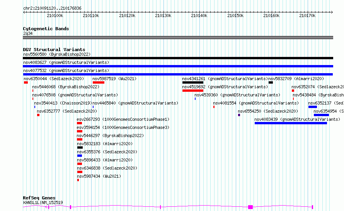The width and height of the screenshot is (344, 211).
Task: Open the nsv5987519 Wu2021 label
Action: tap(114, 79)
